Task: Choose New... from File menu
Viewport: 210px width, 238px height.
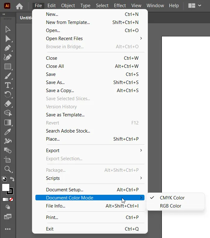Action: point(90,14)
